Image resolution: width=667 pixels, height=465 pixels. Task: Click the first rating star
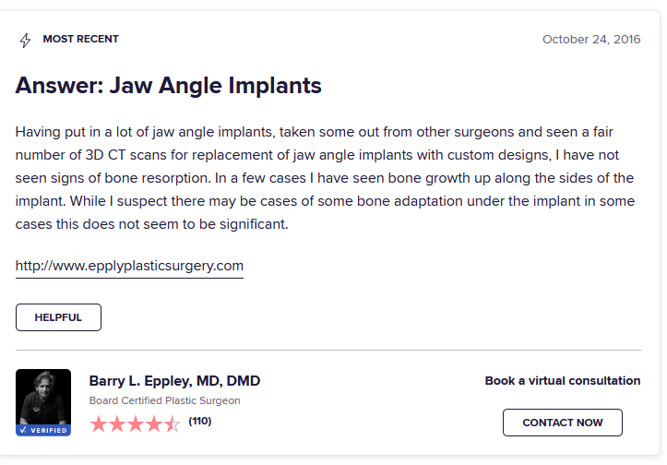[99, 424]
